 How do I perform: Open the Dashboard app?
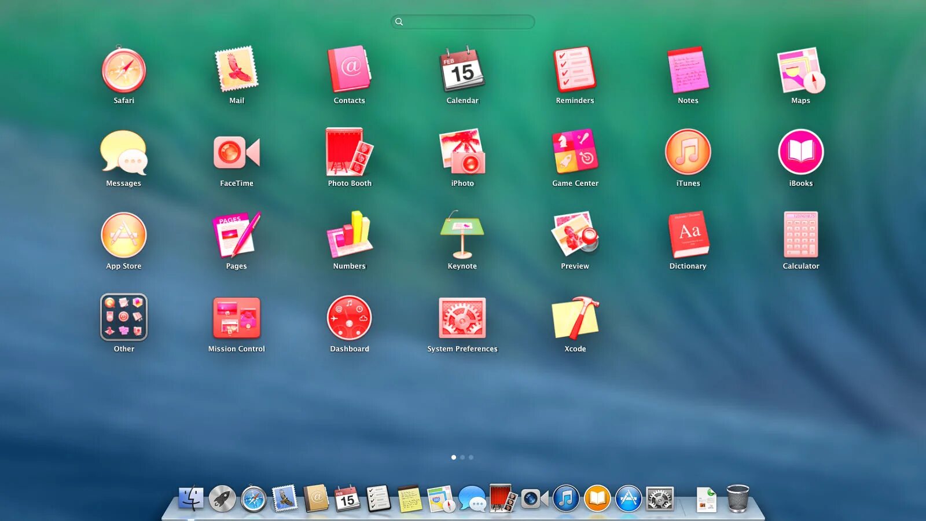pos(350,317)
